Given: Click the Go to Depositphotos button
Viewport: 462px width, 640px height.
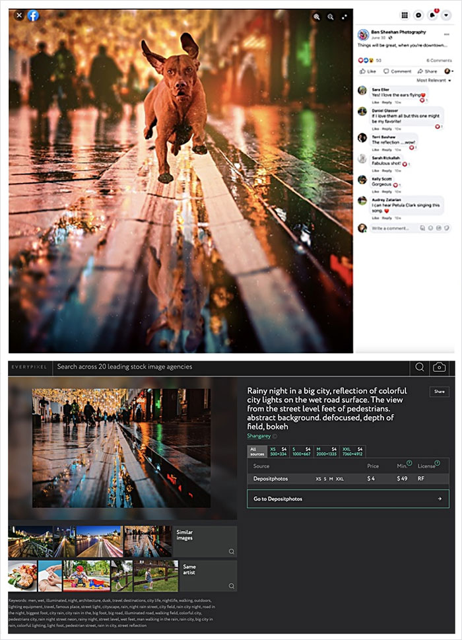Looking at the screenshot, I should click(x=348, y=499).
